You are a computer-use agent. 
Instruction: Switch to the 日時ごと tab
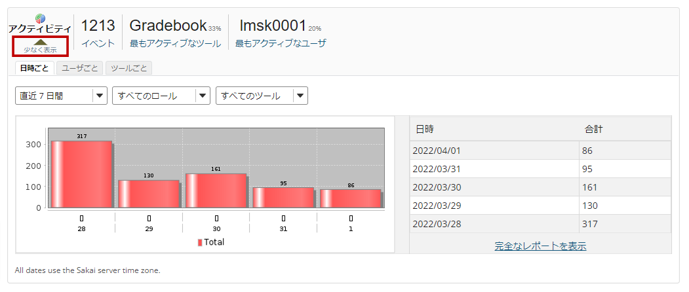[x=34, y=68]
